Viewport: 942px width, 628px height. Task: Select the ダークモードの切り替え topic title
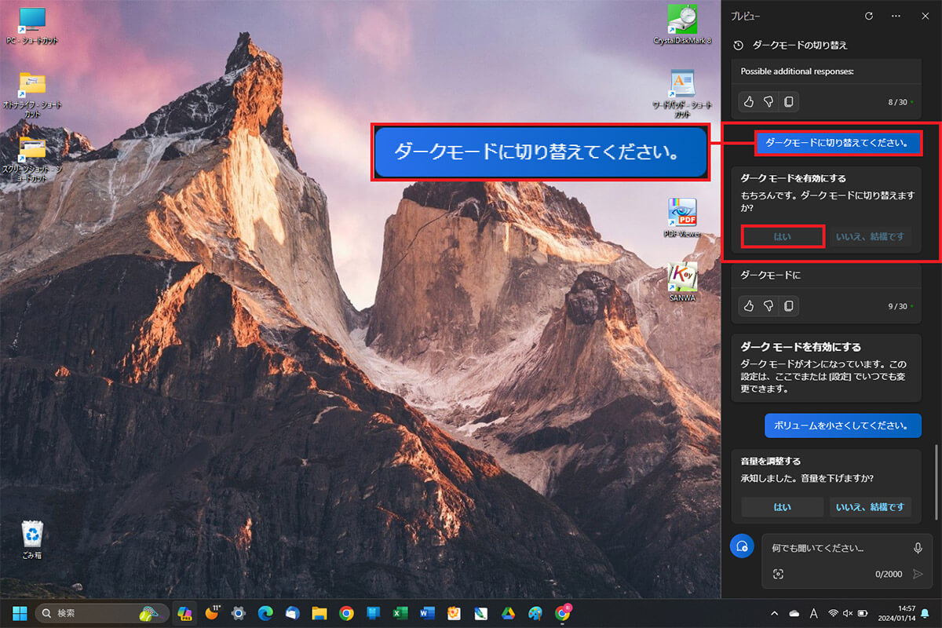800,46
